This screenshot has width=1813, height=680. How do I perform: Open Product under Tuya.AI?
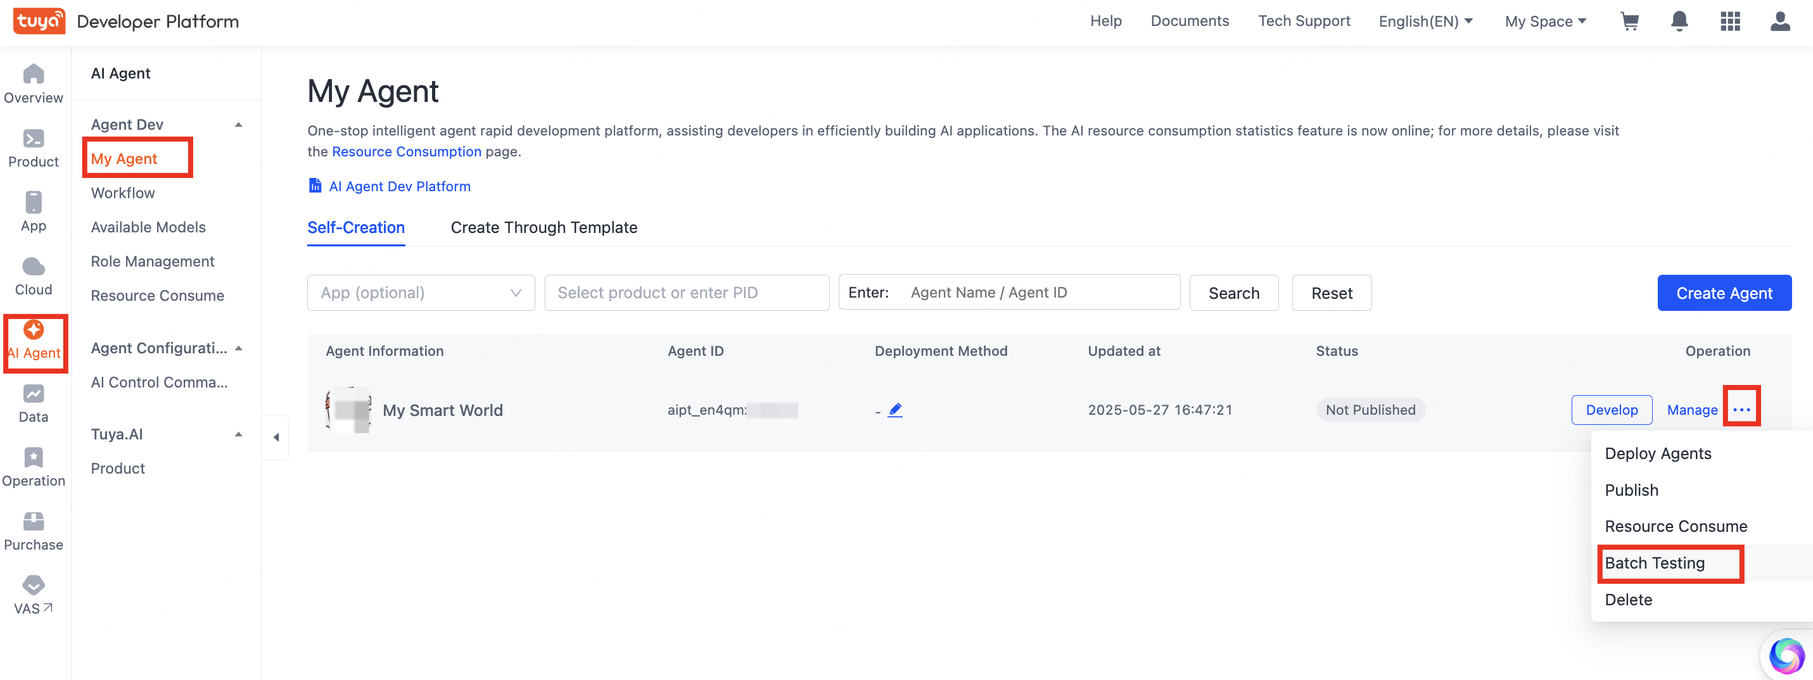pos(118,469)
